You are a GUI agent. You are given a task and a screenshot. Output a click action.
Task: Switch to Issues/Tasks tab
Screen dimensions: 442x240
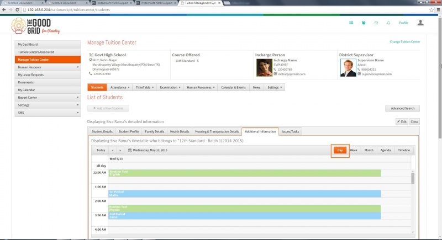[291, 132]
